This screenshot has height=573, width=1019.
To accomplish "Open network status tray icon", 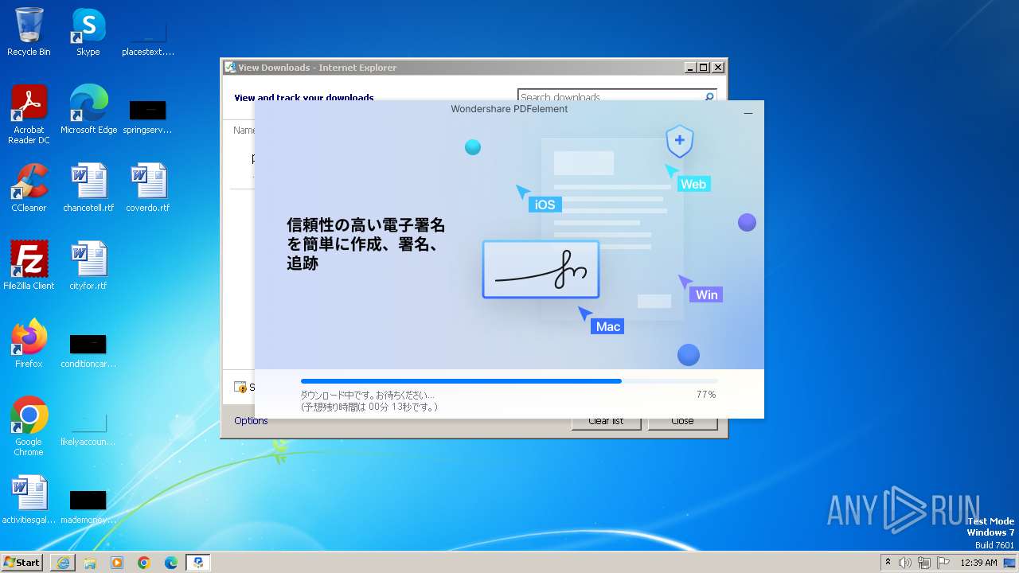I will coord(924,563).
